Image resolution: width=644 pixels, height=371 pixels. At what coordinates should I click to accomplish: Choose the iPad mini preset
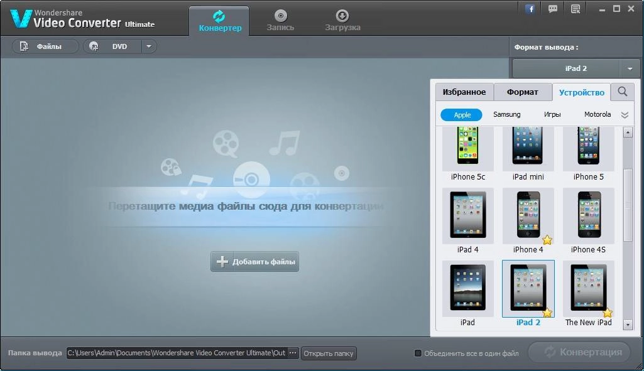click(528, 154)
